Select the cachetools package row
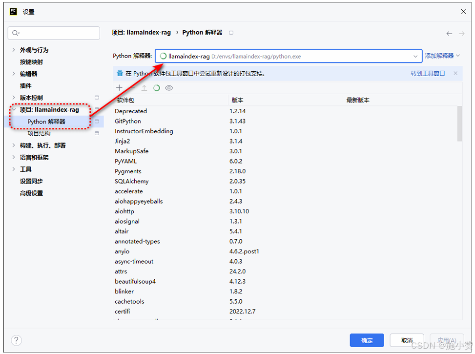This screenshot has width=475, height=354. pos(286,301)
